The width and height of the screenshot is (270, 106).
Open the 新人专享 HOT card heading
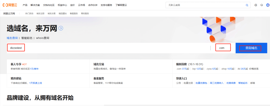coord(19,64)
